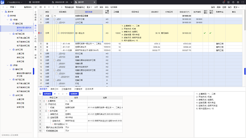Collapse the 010101002001 item row
Viewport: 246px width, 138px height.
tap(59, 33)
